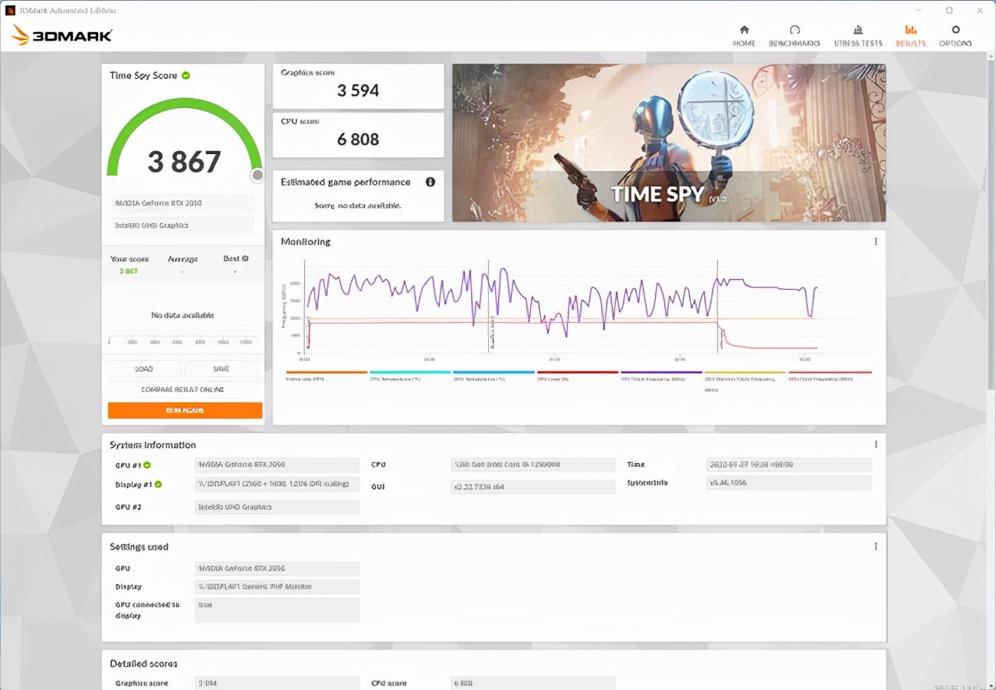Open the System Information options menu
The image size is (996, 690).
point(876,444)
